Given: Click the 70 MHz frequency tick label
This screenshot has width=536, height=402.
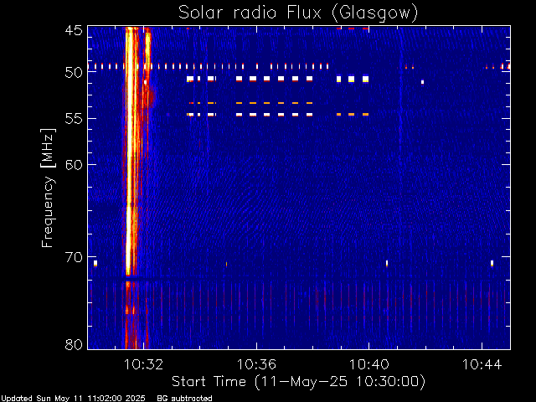Looking at the screenshot, I should click(x=74, y=257).
